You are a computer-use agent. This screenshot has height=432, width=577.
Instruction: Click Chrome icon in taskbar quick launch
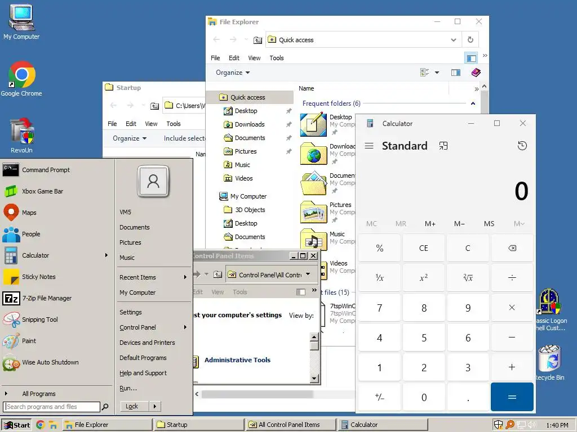click(x=41, y=425)
